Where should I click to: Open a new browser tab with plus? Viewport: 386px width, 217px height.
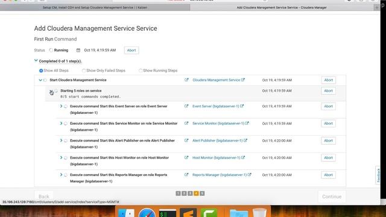[376, 8]
